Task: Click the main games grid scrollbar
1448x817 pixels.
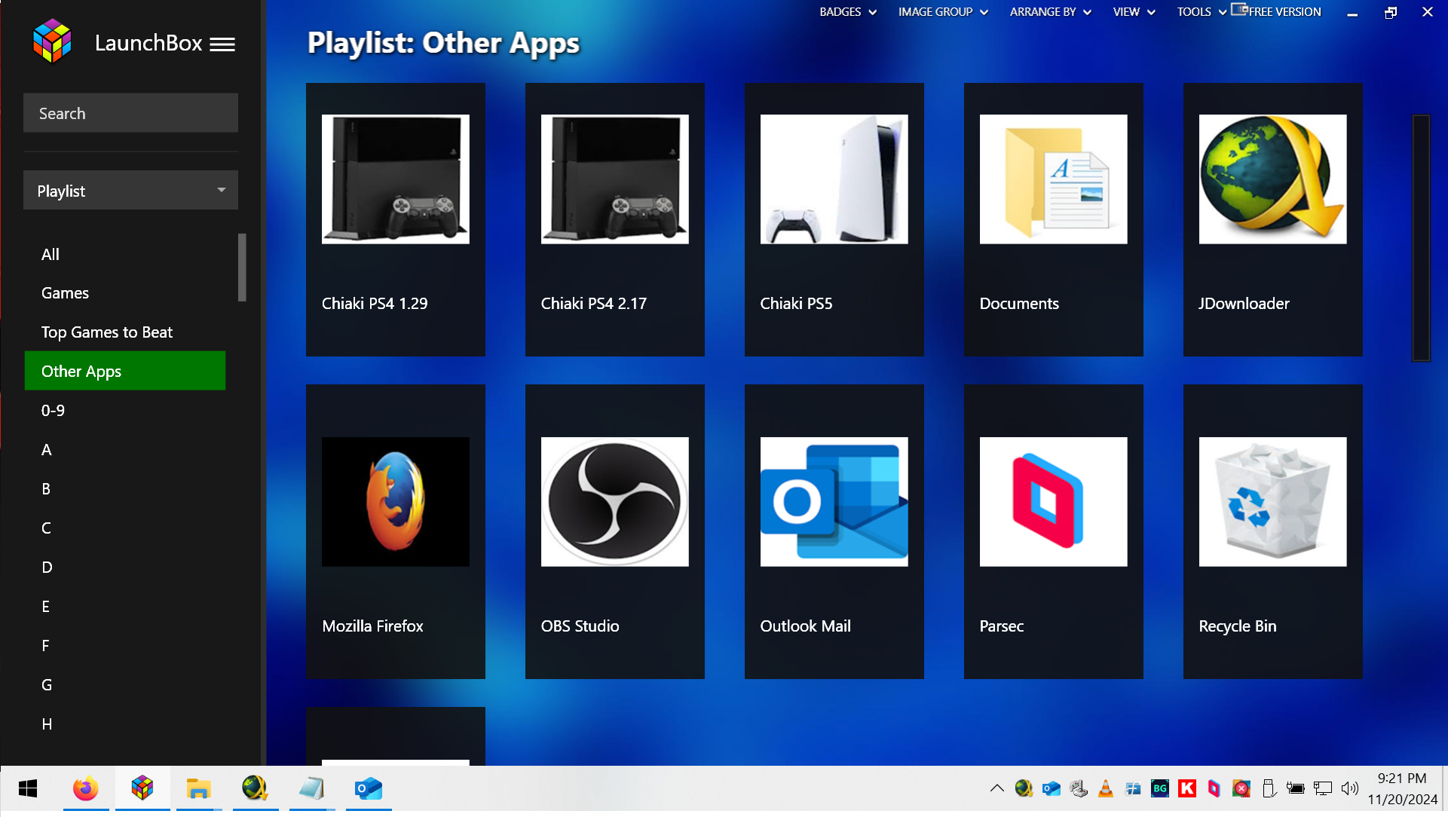Action: 1421,238
